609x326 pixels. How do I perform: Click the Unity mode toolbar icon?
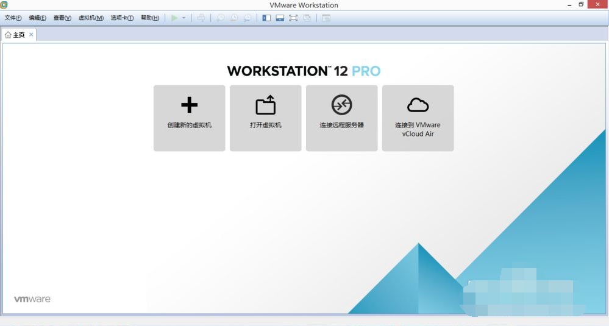[307, 18]
